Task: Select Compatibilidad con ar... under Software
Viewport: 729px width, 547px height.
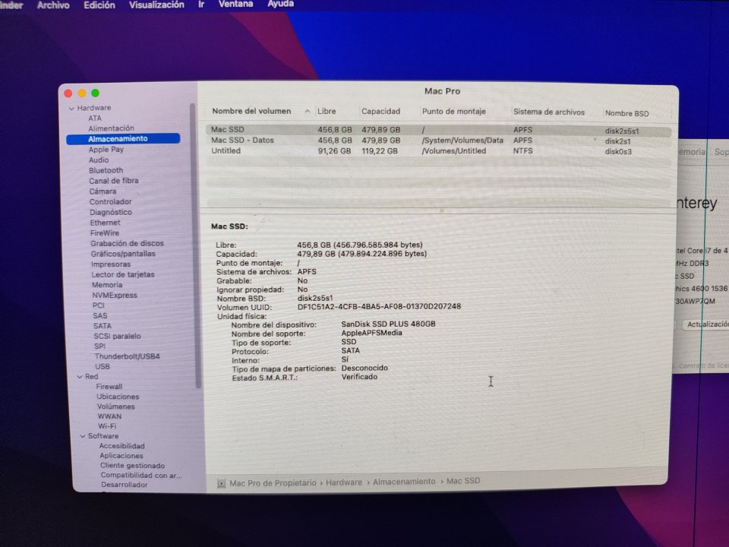Action: tap(141, 476)
